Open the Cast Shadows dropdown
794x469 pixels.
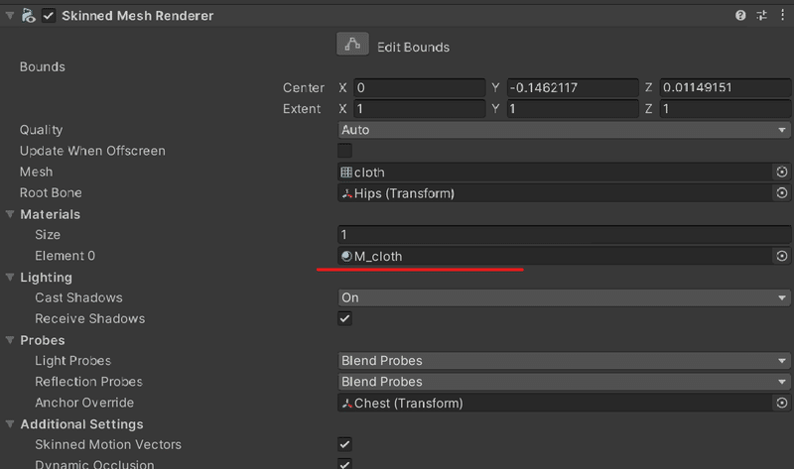click(564, 297)
